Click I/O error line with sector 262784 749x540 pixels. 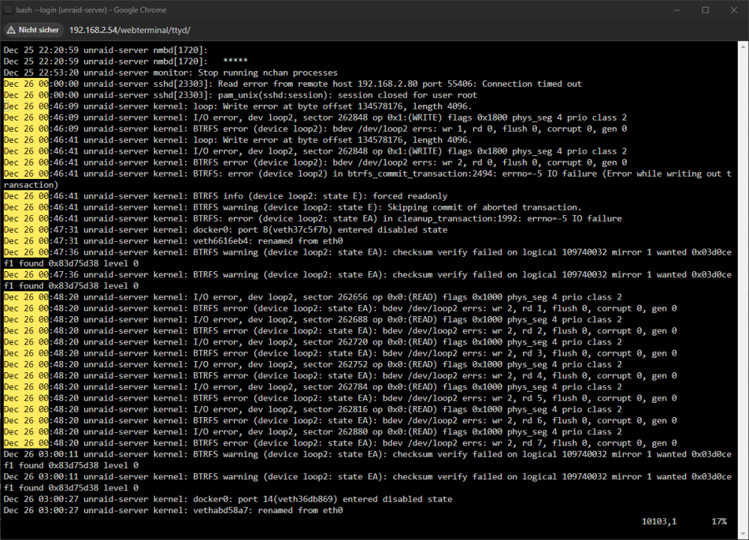pyautogui.click(x=313, y=386)
